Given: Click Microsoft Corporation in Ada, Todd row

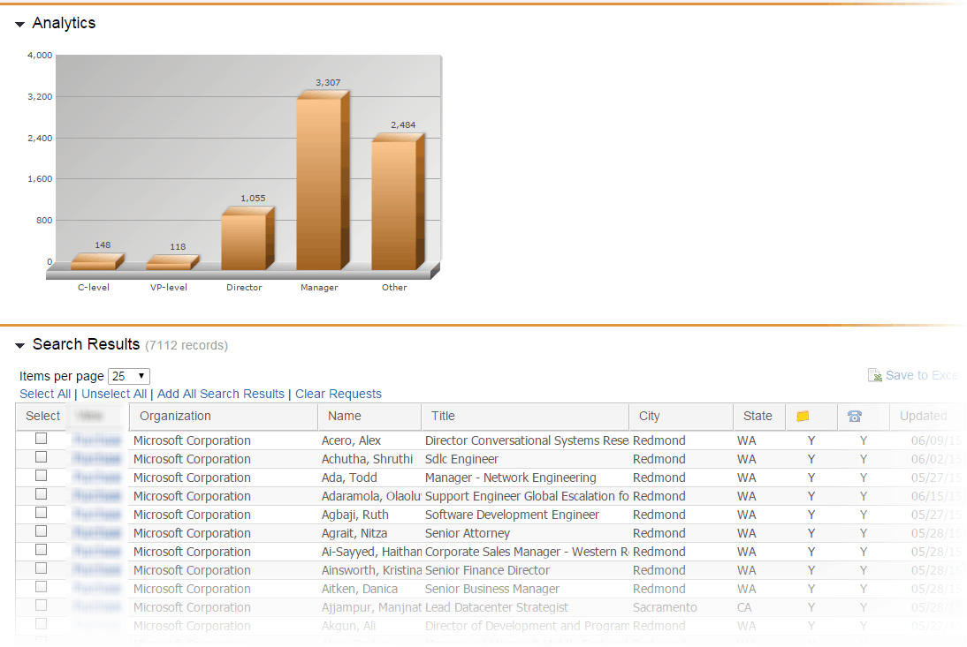Looking at the screenshot, I should coord(192,478).
